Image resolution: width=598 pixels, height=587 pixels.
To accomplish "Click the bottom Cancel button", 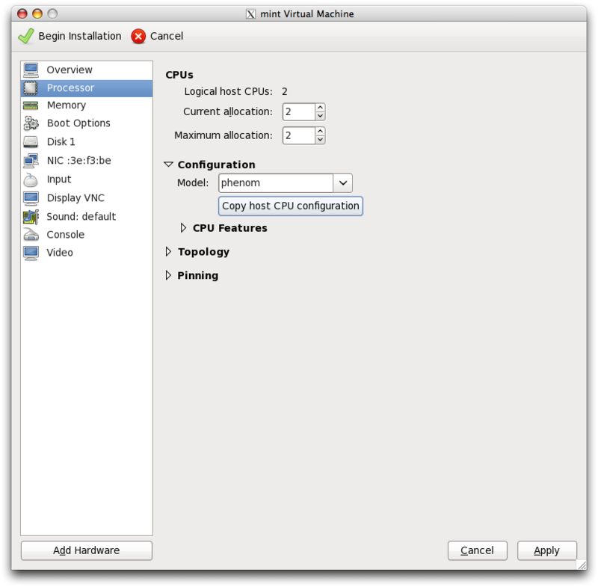I will (x=477, y=550).
